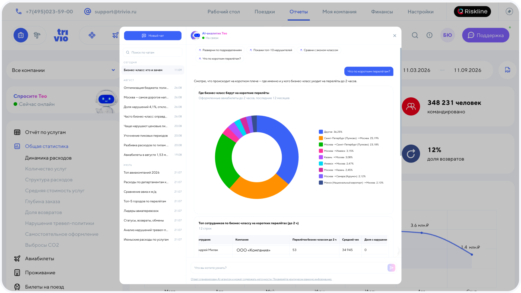Switch to the Финансы tab
Viewport: 521px width, 293px height.
pyautogui.click(x=382, y=12)
